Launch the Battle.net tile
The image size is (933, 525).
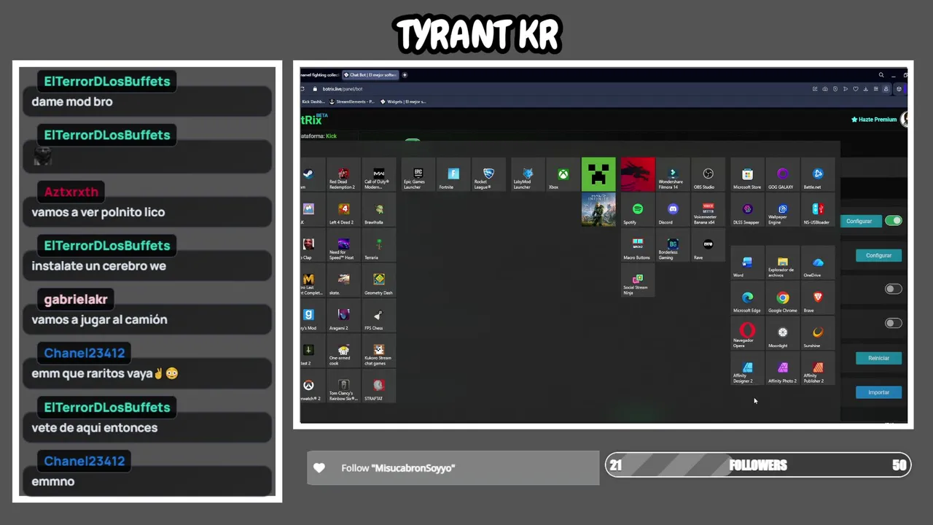(818, 175)
